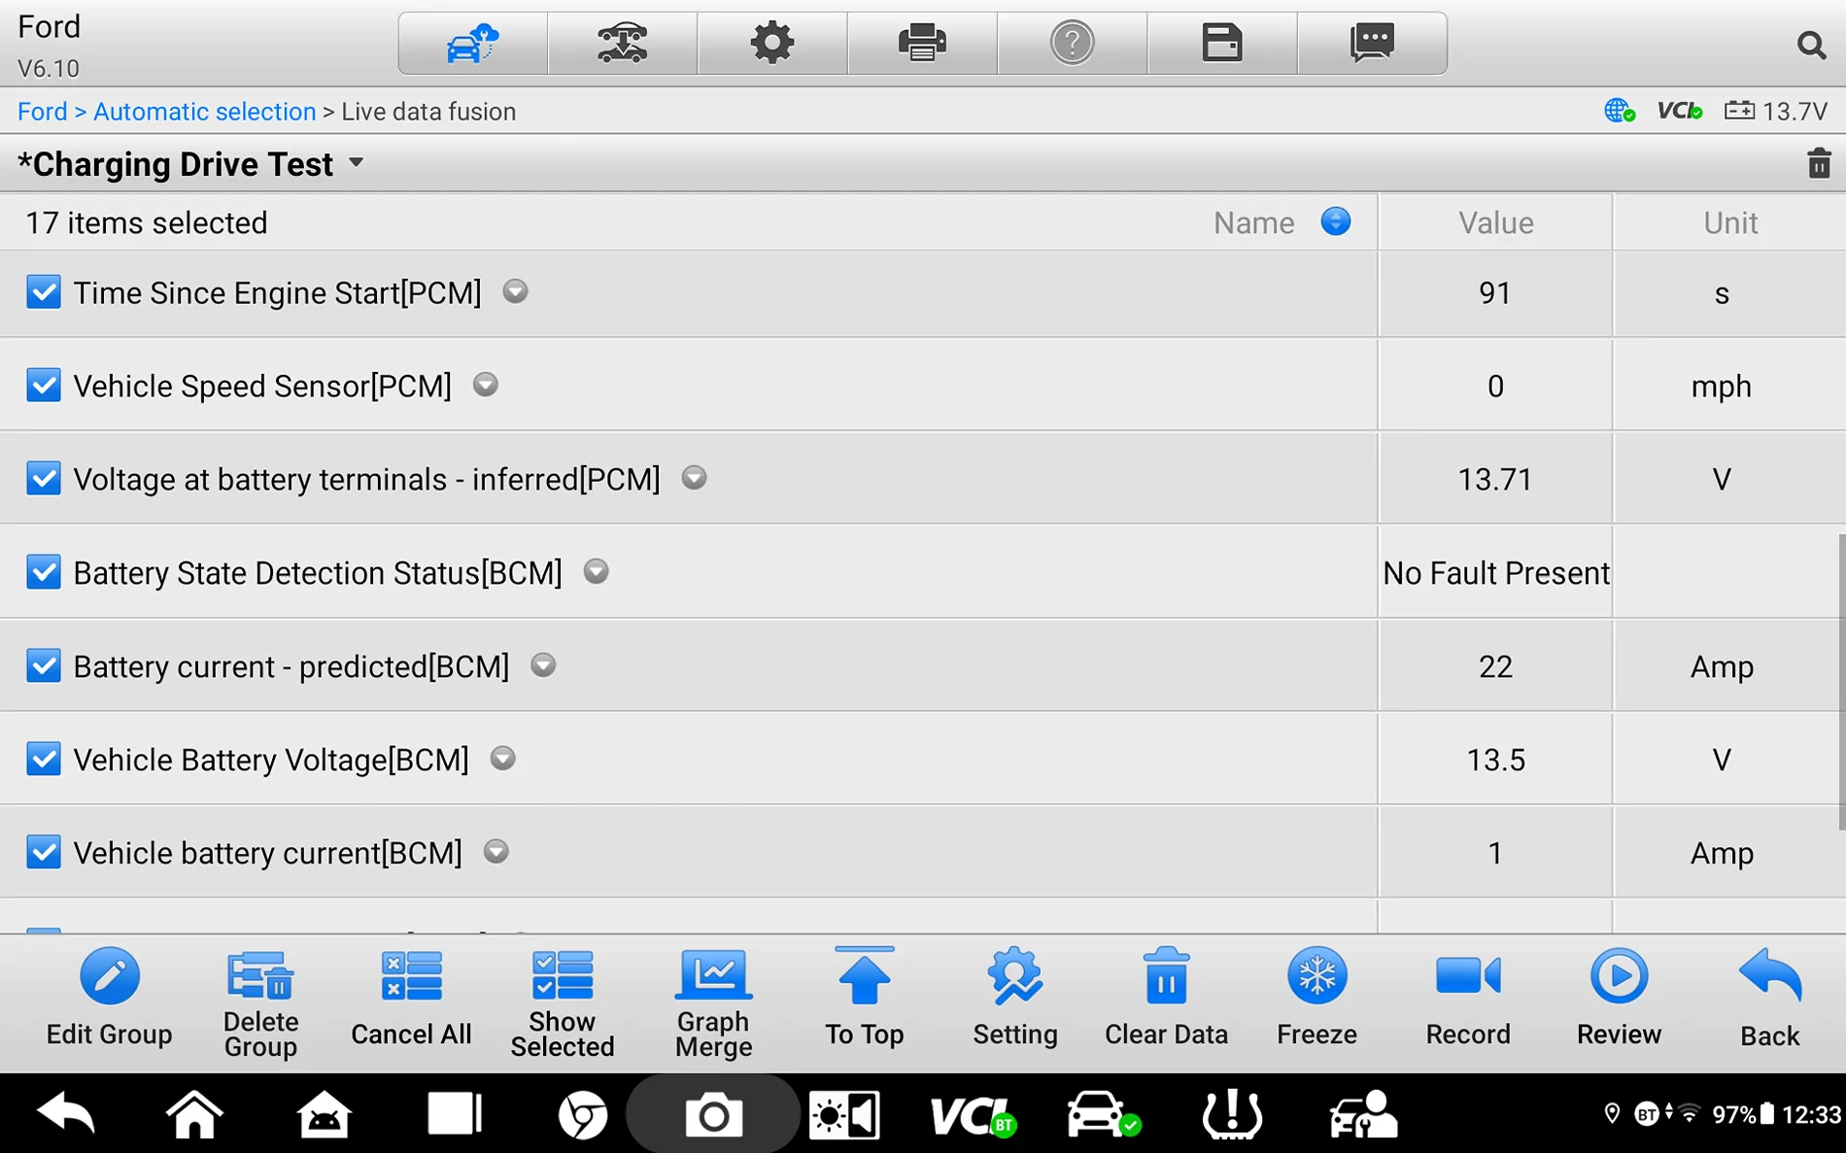Uncheck Battery current - predicted[BCM]
The height and width of the screenshot is (1153, 1846).
point(44,665)
